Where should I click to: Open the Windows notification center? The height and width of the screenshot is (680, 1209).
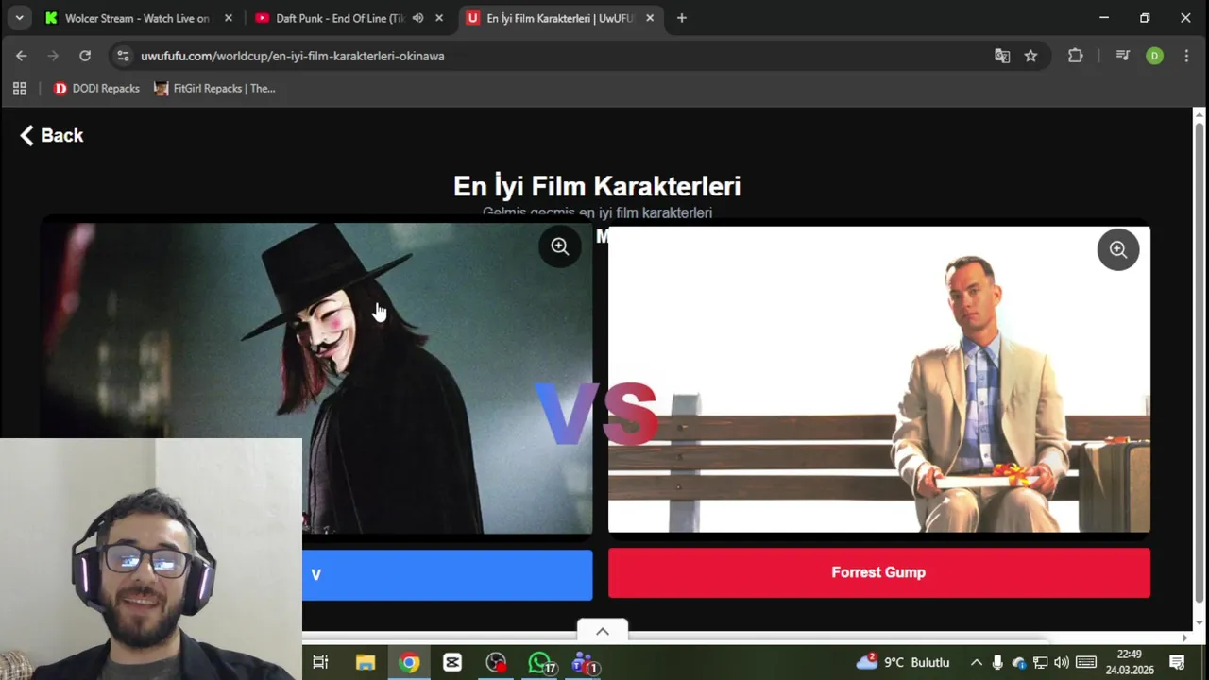point(1178,662)
